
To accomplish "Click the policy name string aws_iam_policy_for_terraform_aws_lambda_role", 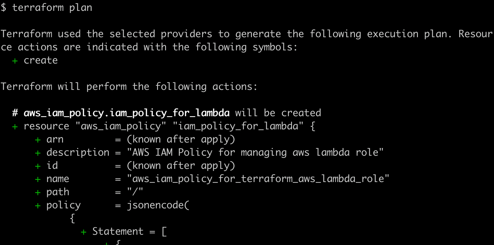I will (x=258, y=179).
